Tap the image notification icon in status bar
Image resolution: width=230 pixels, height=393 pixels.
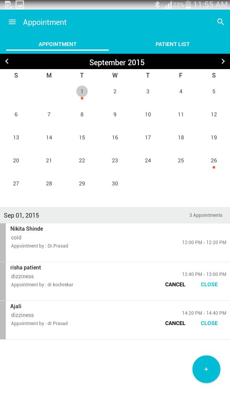20,5
